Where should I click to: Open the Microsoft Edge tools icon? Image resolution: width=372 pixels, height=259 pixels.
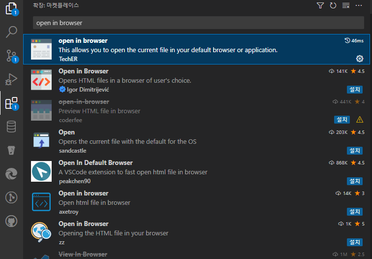point(11,174)
